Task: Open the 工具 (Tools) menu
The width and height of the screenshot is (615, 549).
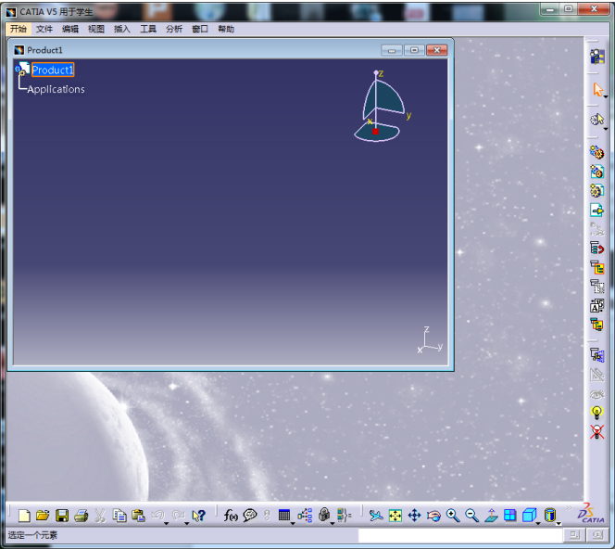Action: pyautogui.click(x=148, y=29)
